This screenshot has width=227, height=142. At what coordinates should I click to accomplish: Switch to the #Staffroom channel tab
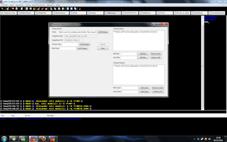click(x=147, y=13)
